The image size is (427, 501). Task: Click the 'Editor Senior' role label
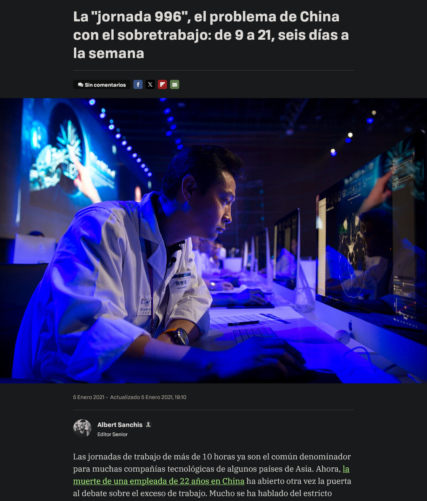point(112,434)
